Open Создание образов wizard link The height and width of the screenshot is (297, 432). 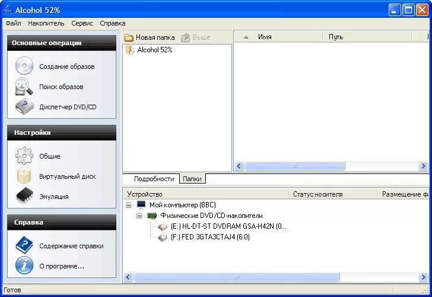pyautogui.click(x=66, y=67)
